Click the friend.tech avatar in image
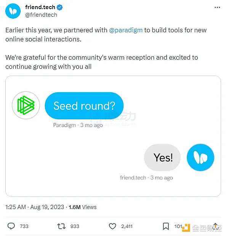Viewport: 226px width, 236px height. coord(200,157)
